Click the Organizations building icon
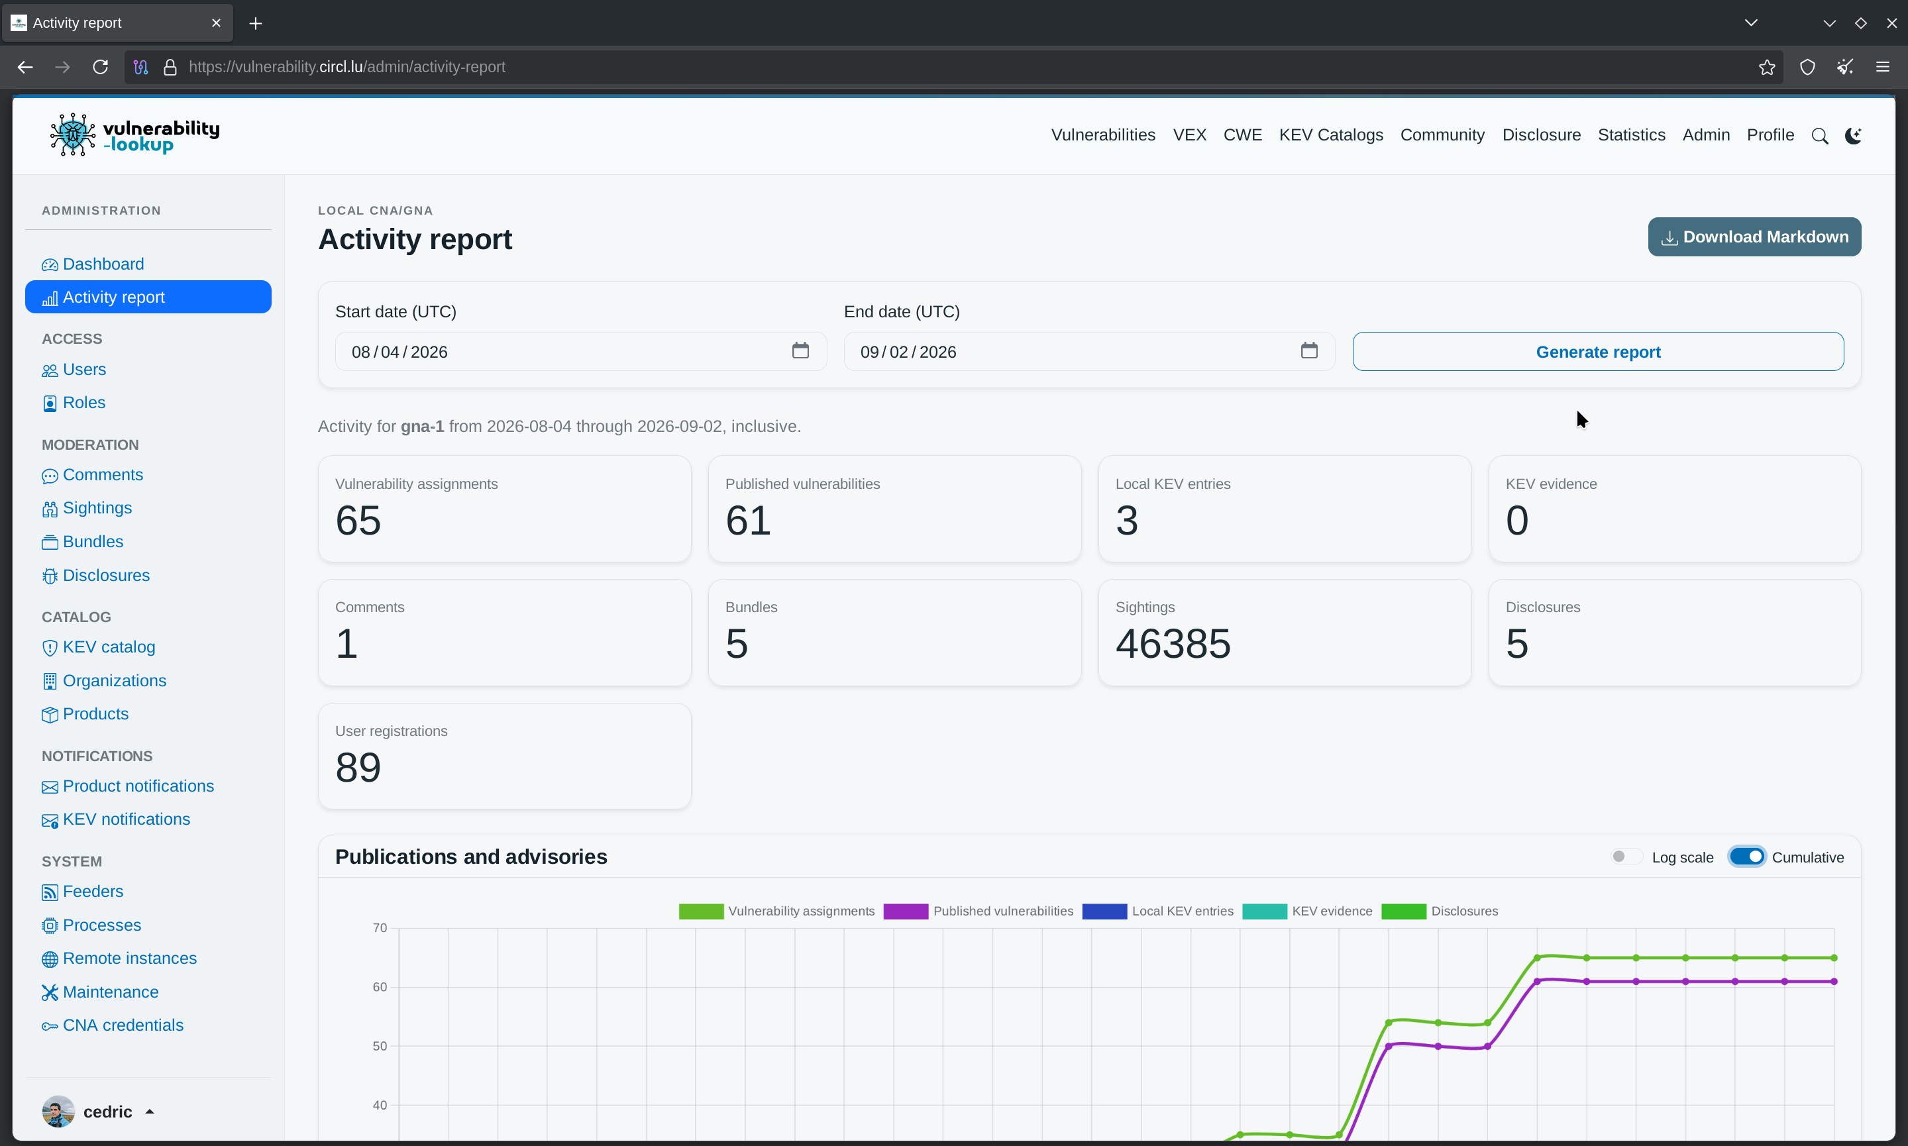1908x1146 pixels. click(x=50, y=681)
